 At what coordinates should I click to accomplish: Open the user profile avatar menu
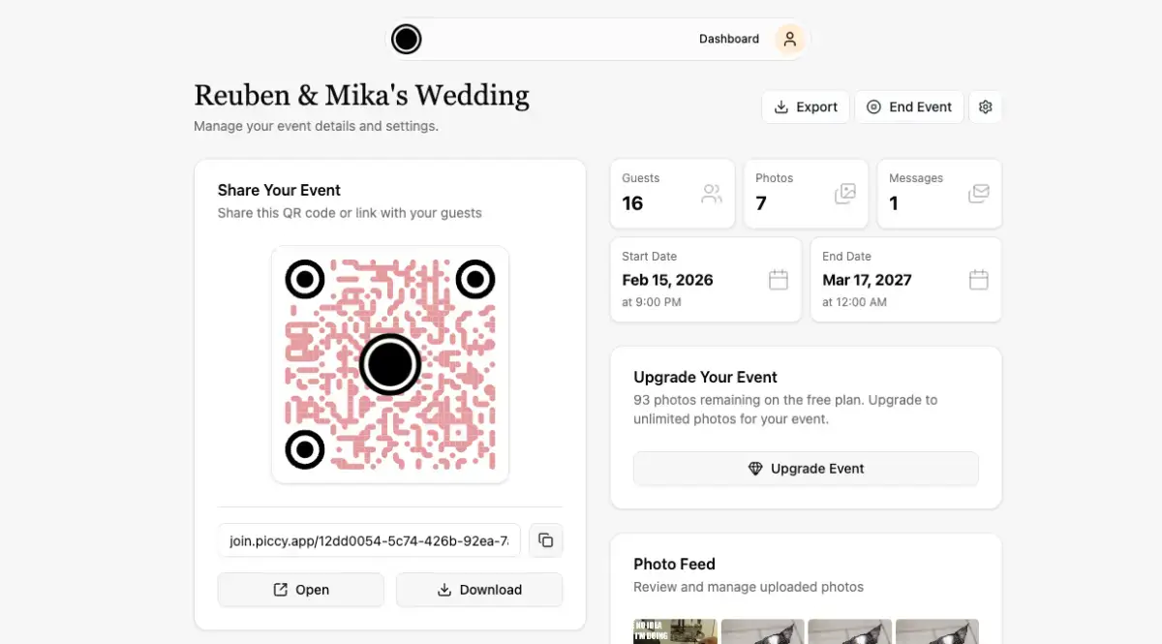coord(790,39)
